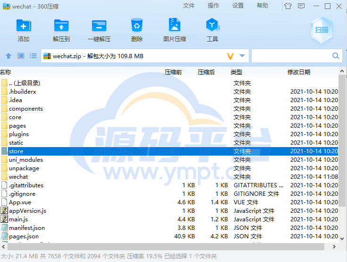
Task: Click the .gitignore file icon
Action: (4, 194)
